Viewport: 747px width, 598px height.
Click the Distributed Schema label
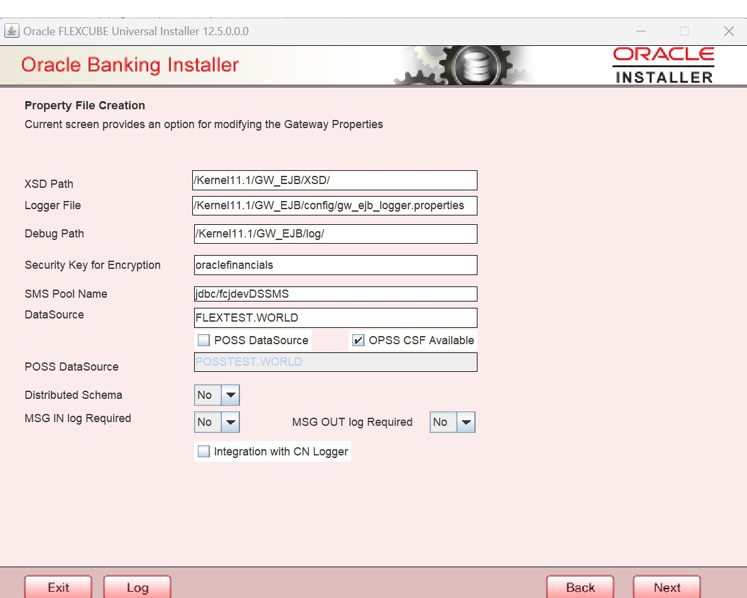[74, 395]
